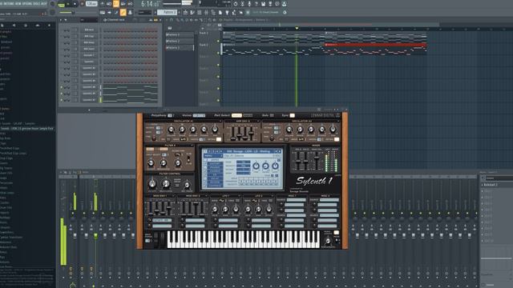Screen dimensions: 513x288
Task: Open the Pattern 3 selector dropdown in toolbar
Action: (x=168, y=13)
